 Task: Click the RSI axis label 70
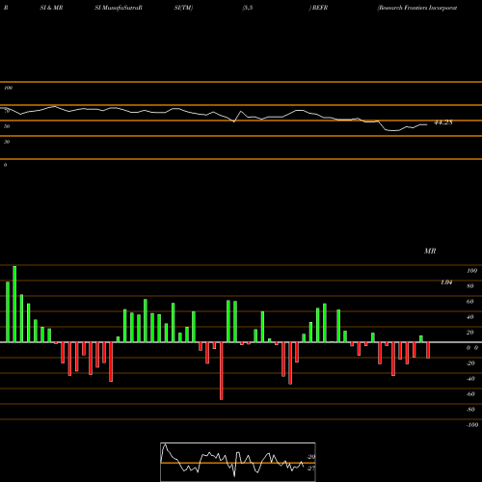(7, 111)
